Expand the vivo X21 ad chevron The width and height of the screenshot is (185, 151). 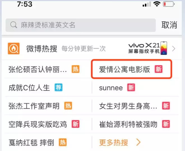(x=174, y=49)
